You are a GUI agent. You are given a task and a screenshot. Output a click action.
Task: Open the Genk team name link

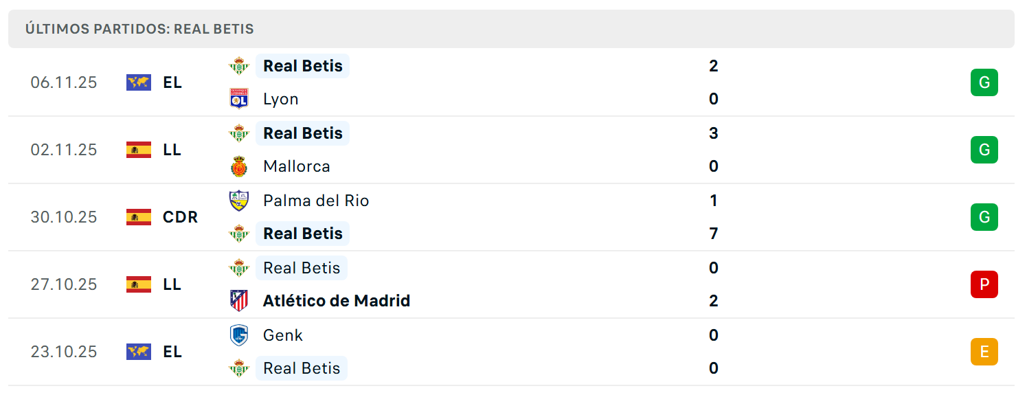[x=283, y=335]
